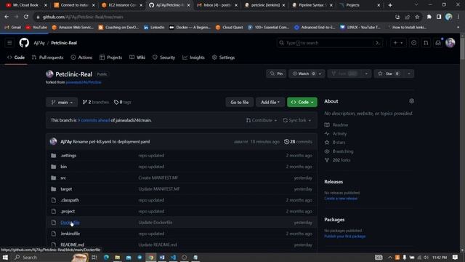Open the Windows Start menu
465x262 pixels.
pos(5,257)
